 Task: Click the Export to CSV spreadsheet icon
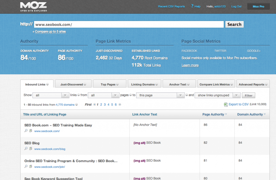click(x=226, y=105)
